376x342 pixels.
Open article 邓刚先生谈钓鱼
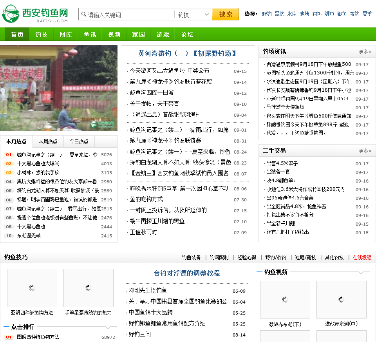[148, 290]
